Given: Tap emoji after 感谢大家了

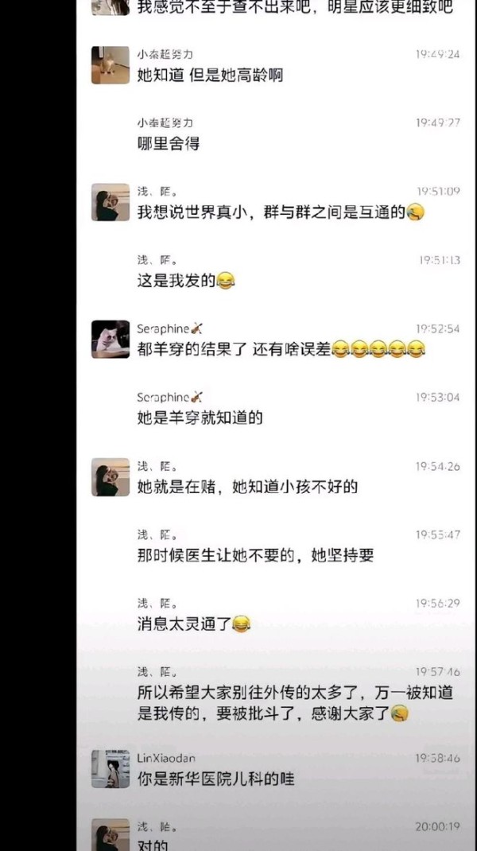Looking at the screenshot, I should pos(399,713).
